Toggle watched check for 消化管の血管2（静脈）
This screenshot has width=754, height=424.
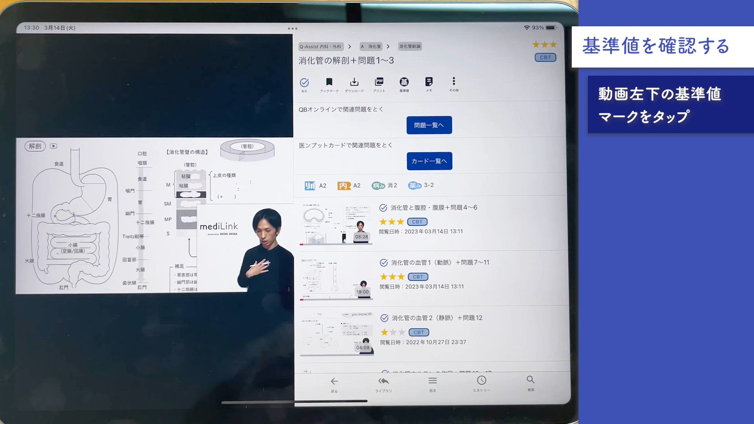[384, 318]
